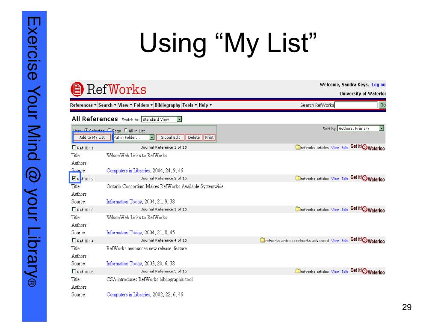Click in the Search RefWorks field
Image resolution: width=438 pixels, height=329 pixels.
coord(356,105)
